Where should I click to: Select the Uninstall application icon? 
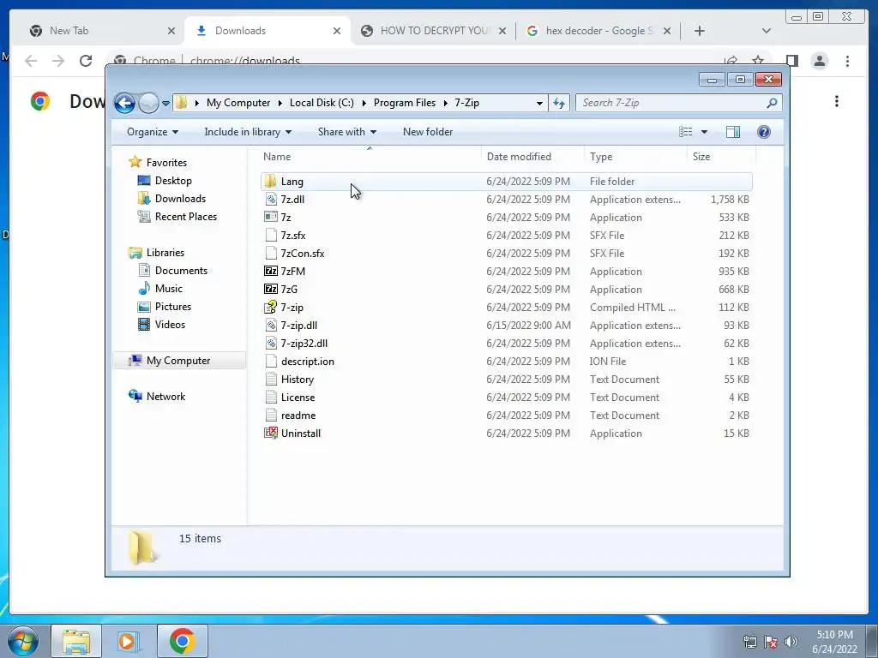(271, 433)
